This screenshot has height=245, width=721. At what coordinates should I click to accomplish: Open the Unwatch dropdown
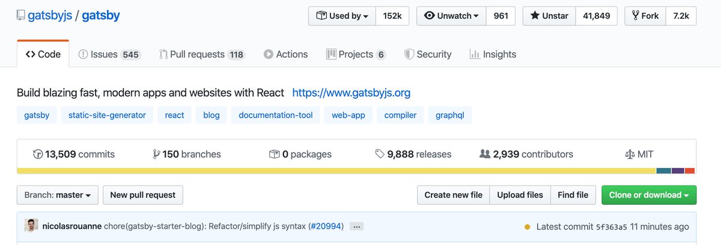point(451,16)
